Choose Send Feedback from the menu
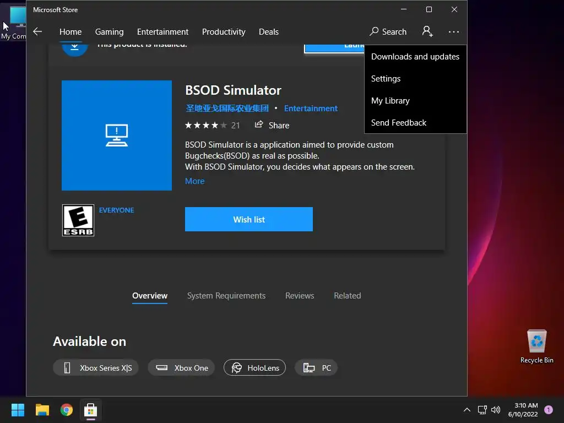This screenshot has height=423, width=564. point(415,123)
